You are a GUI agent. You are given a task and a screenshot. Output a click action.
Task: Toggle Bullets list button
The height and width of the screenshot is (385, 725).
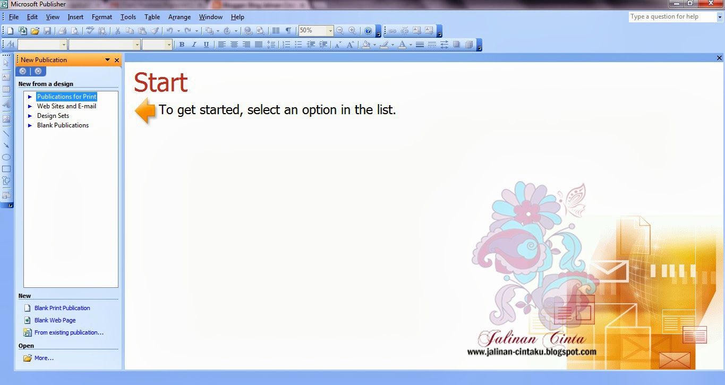[x=298, y=45]
